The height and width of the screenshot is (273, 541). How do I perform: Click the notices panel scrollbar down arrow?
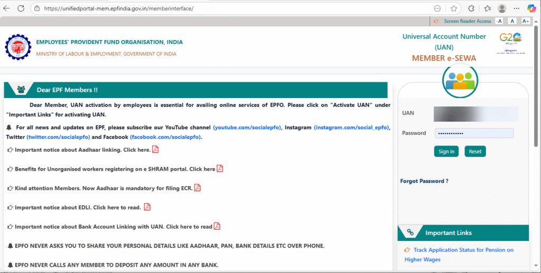536,266
